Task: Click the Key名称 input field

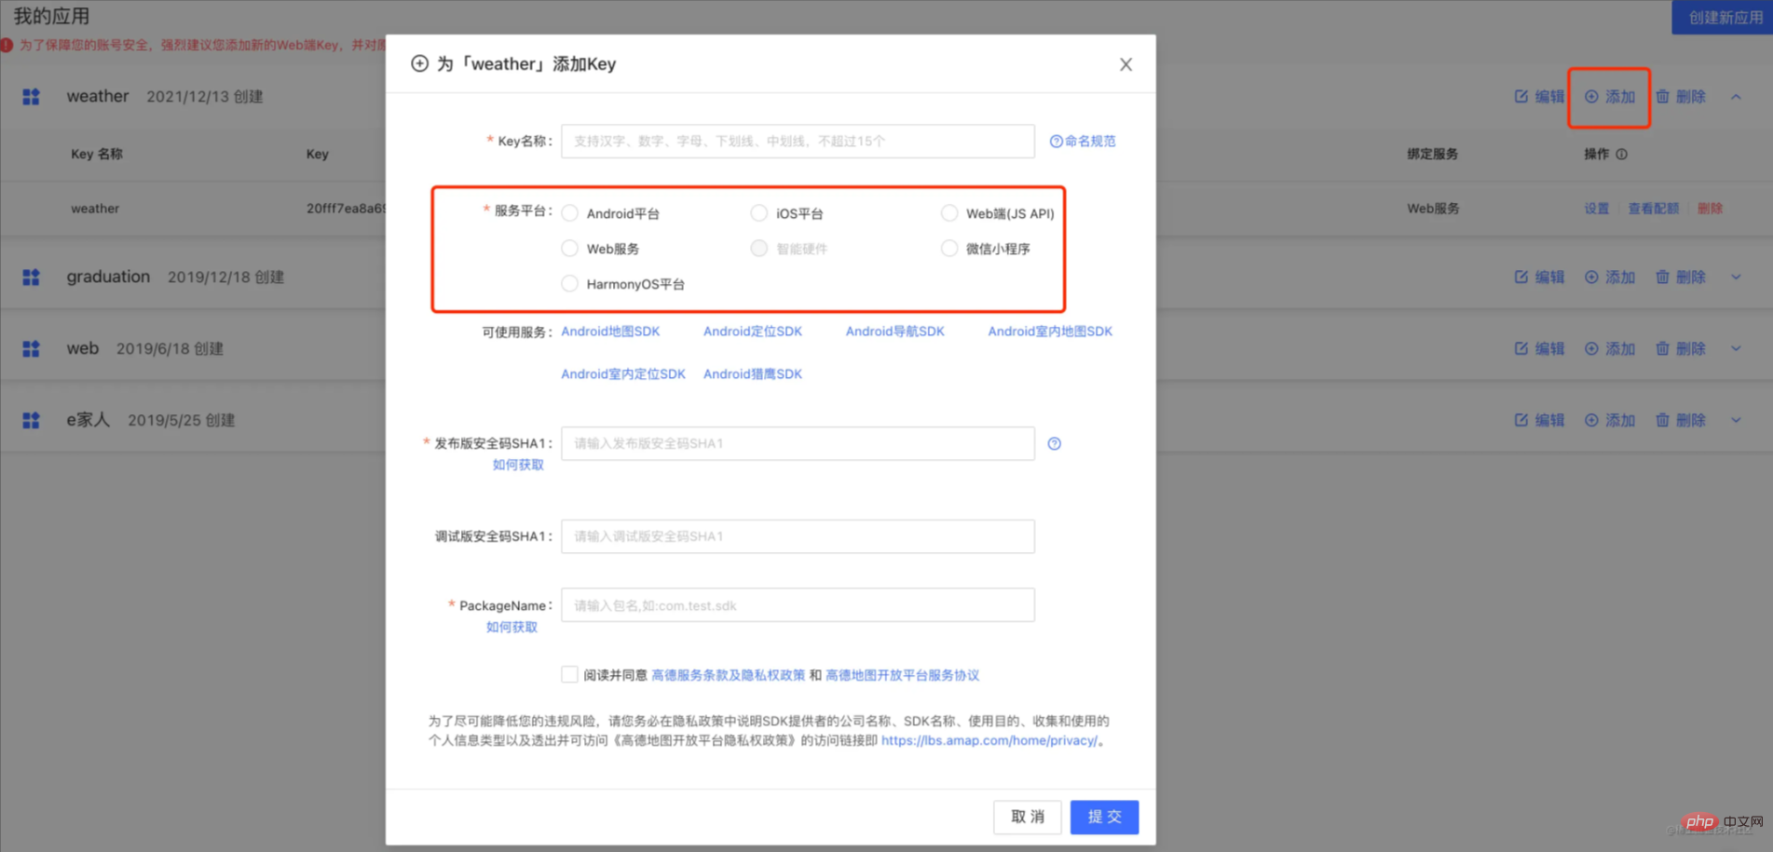Action: pos(798,142)
